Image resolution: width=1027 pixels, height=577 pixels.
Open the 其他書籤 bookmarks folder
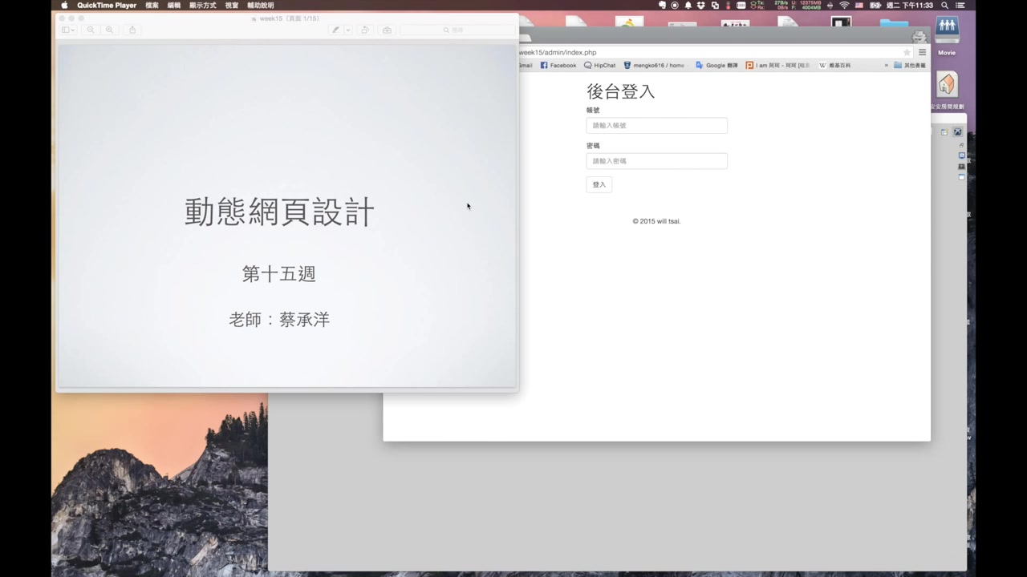click(x=910, y=65)
